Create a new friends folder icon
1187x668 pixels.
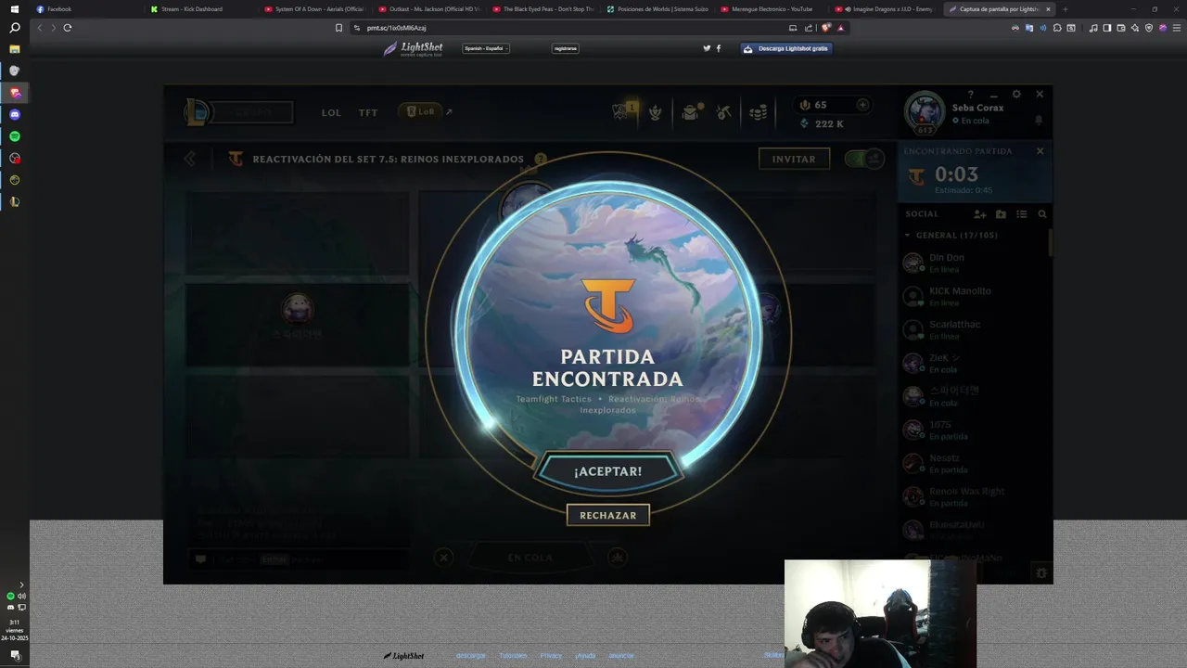(1001, 214)
